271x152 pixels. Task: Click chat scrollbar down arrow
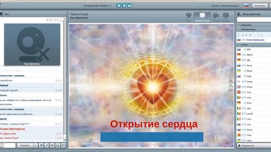click(x=65, y=140)
